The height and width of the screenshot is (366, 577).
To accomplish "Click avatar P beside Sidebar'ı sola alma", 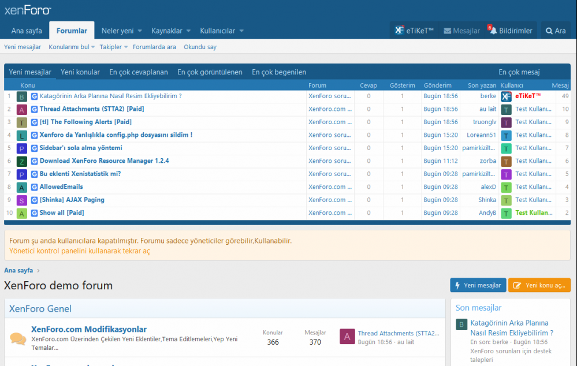I will (x=22, y=148).
